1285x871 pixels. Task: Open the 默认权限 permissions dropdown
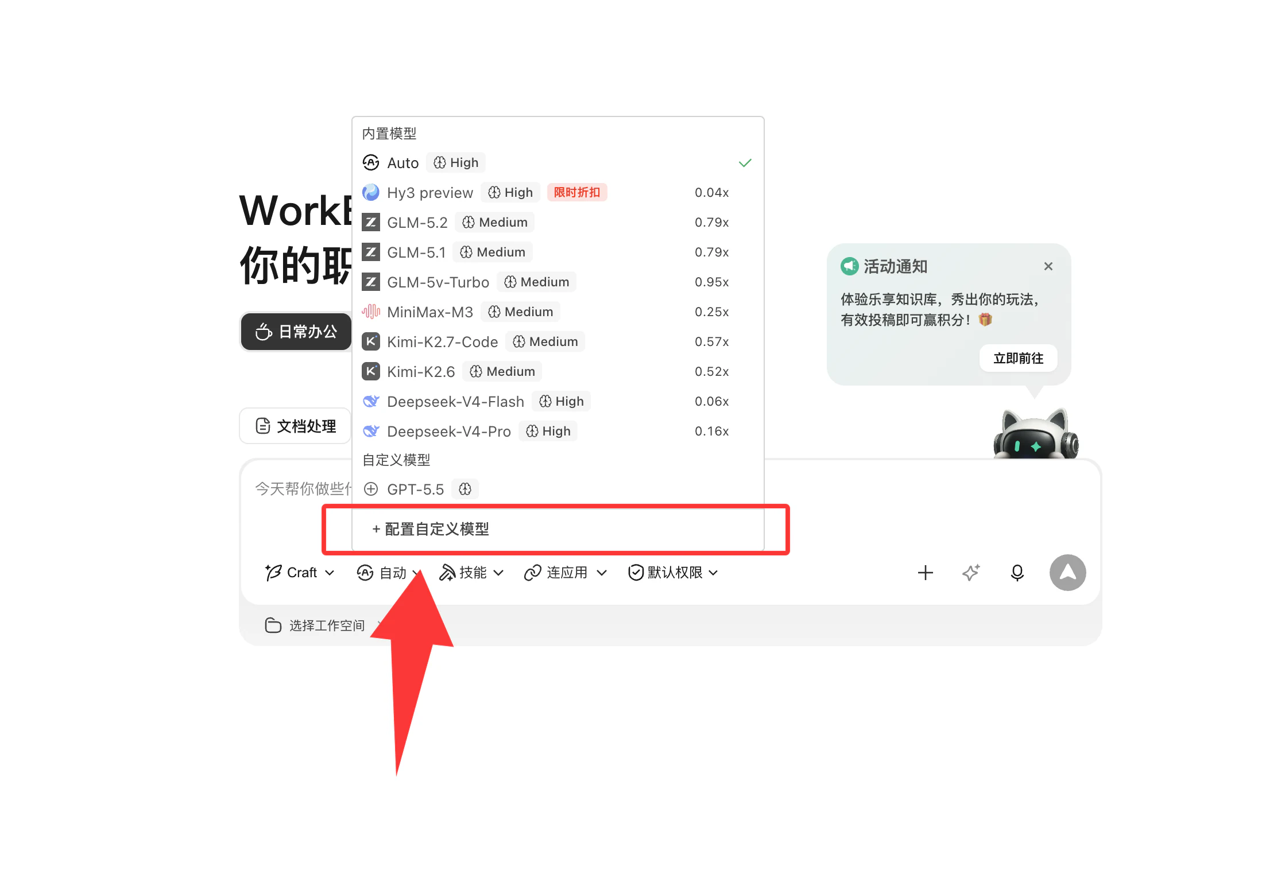[674, 573]
